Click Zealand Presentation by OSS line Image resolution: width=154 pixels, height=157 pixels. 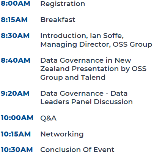(93, 69)
